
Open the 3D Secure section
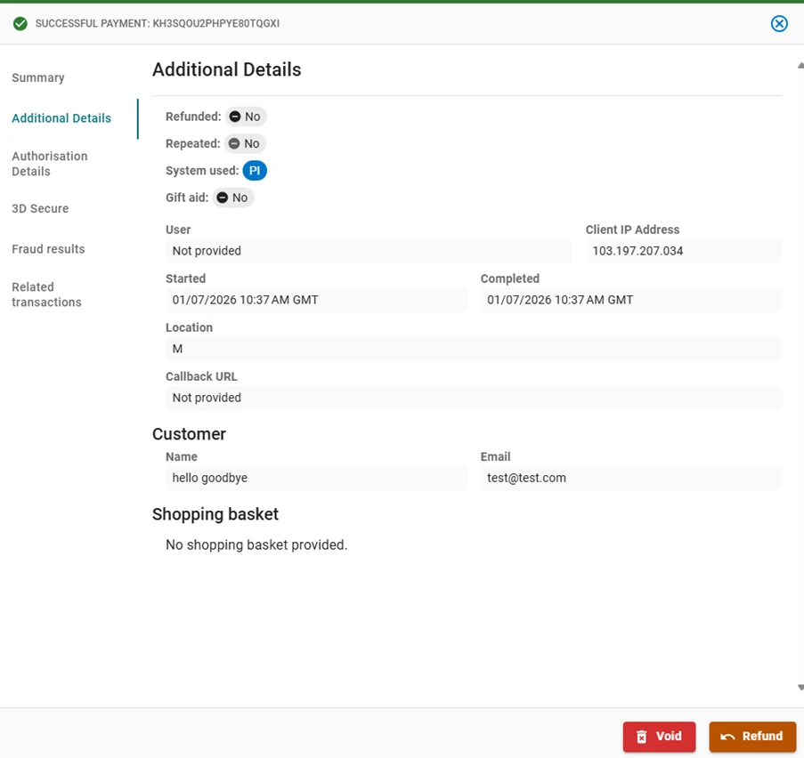(40, 208)
